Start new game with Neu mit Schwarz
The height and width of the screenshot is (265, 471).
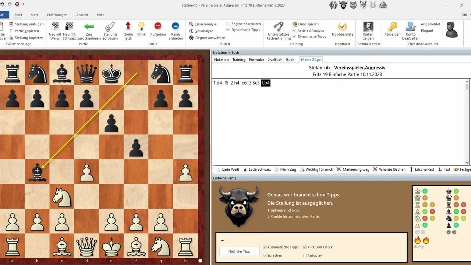coord(69,26)
